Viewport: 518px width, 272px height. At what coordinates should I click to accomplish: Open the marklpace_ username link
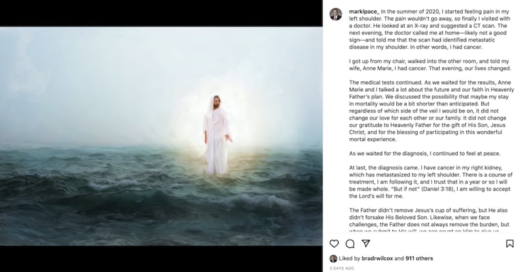(364, 12)
